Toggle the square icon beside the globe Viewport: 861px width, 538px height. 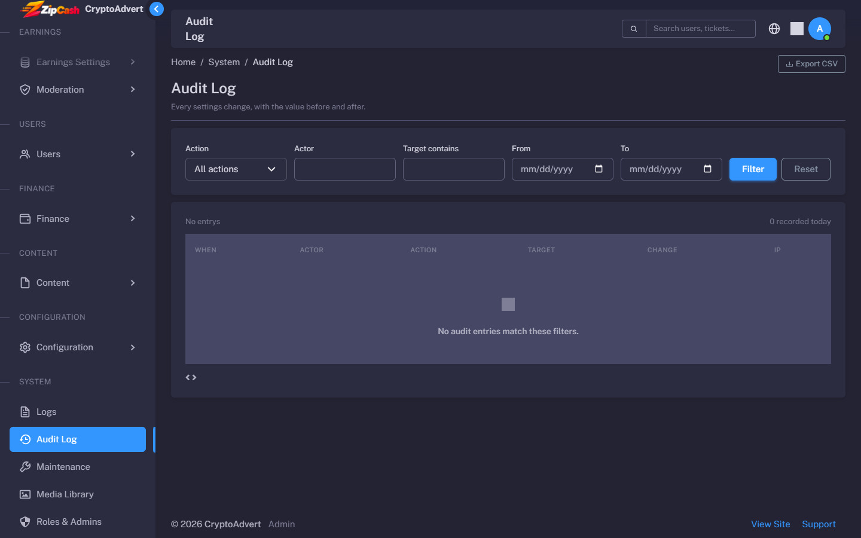[x=797, y=29]
